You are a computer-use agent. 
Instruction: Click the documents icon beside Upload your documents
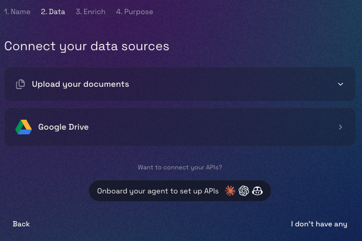(20, 84)
